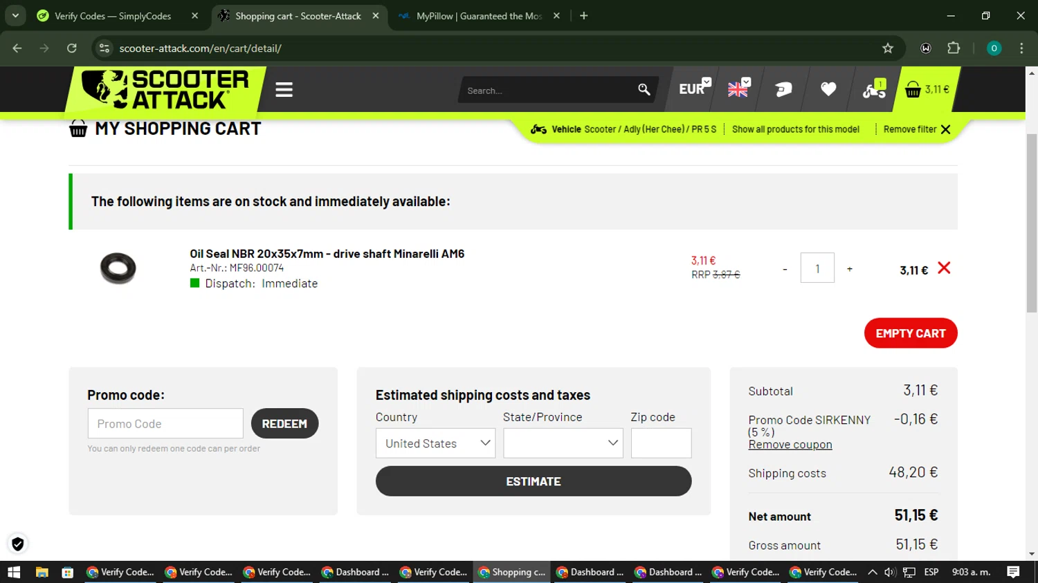Open the notifications center icon
Screen dimensions: 1038x583
point(1013,572)
